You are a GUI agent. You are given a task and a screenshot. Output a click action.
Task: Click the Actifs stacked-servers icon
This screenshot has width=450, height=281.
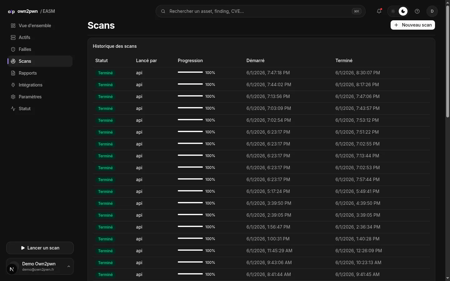tap(13, 37)
